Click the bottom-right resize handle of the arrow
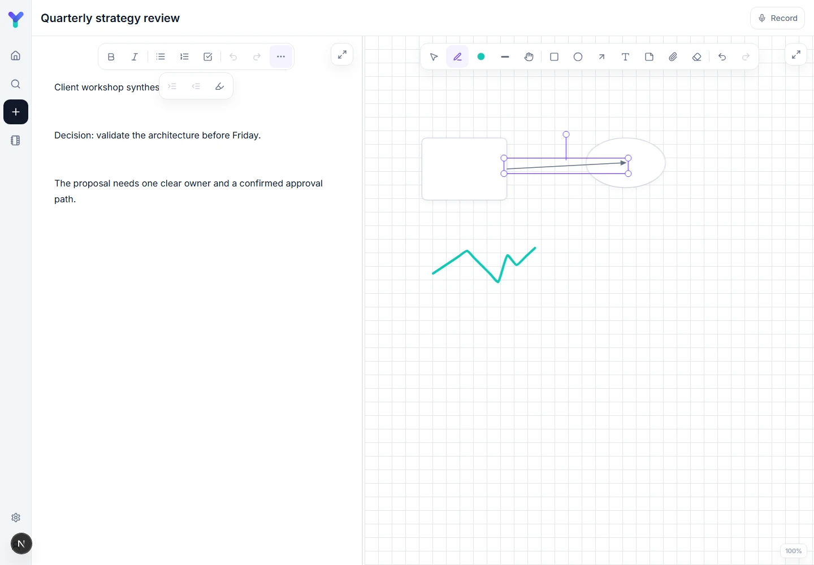 tap(628, 173)
